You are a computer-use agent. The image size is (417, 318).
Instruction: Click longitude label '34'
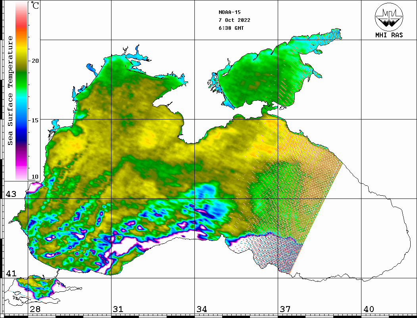(202, 309)
